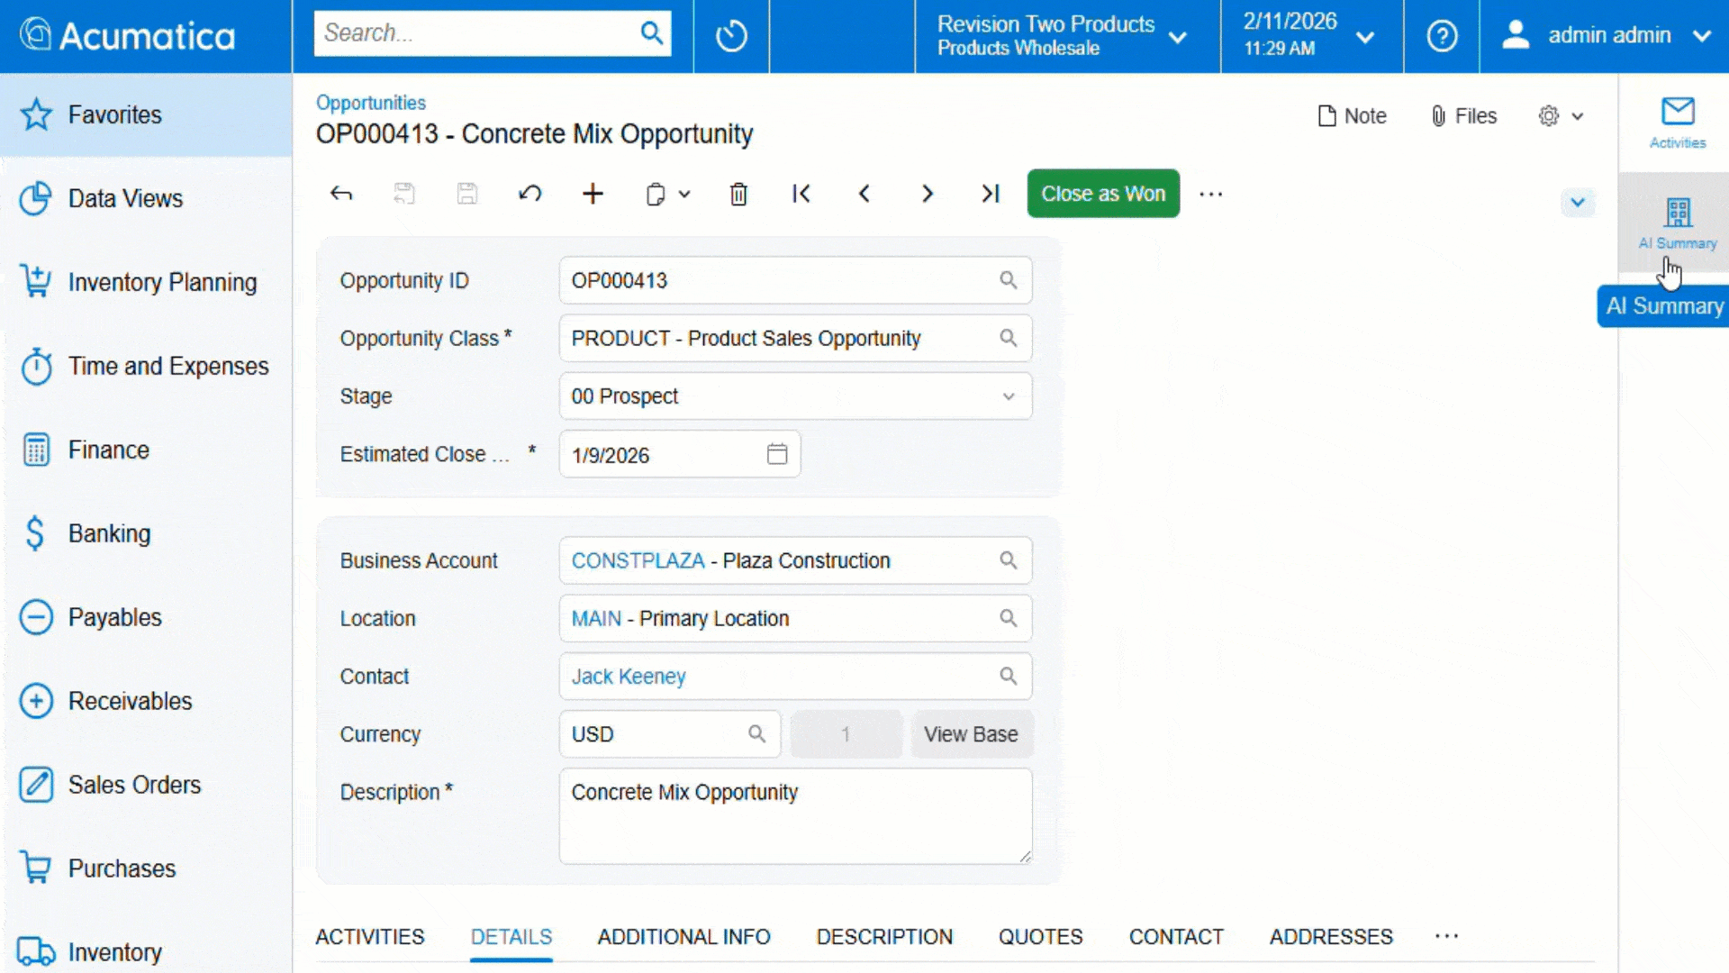Click the save and close toolbar icon
Screen dimensions: 1729x973
[x=404, y=194]
